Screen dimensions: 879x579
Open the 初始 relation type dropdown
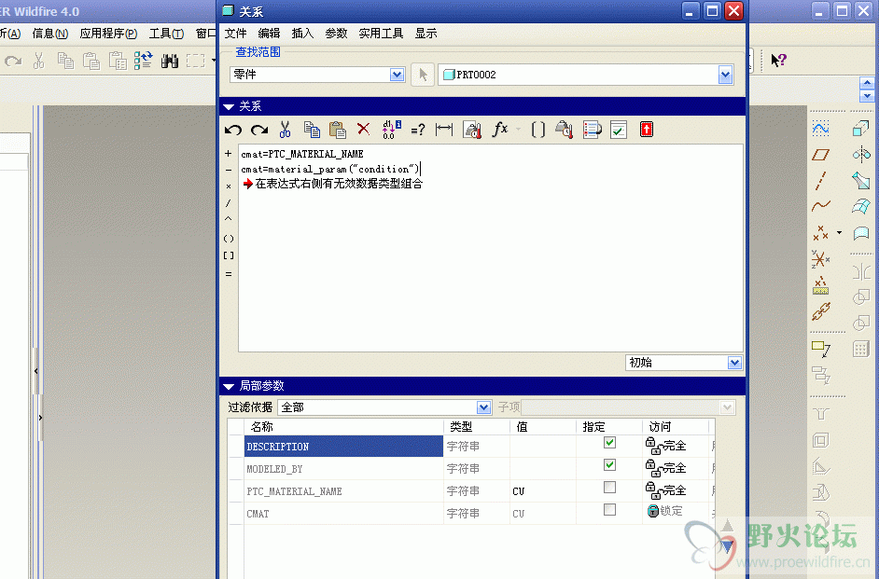[x=734, y=363]
